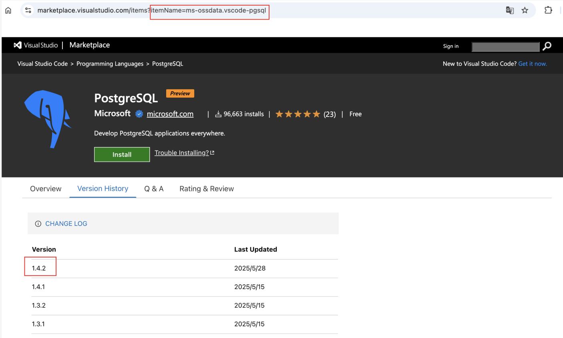563x338 pixels.
Task: Click the Visual Studio logo
Action: [36, 45]
